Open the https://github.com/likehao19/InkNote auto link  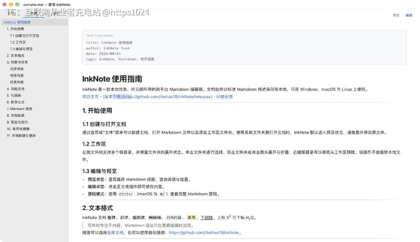click(204, 233)
